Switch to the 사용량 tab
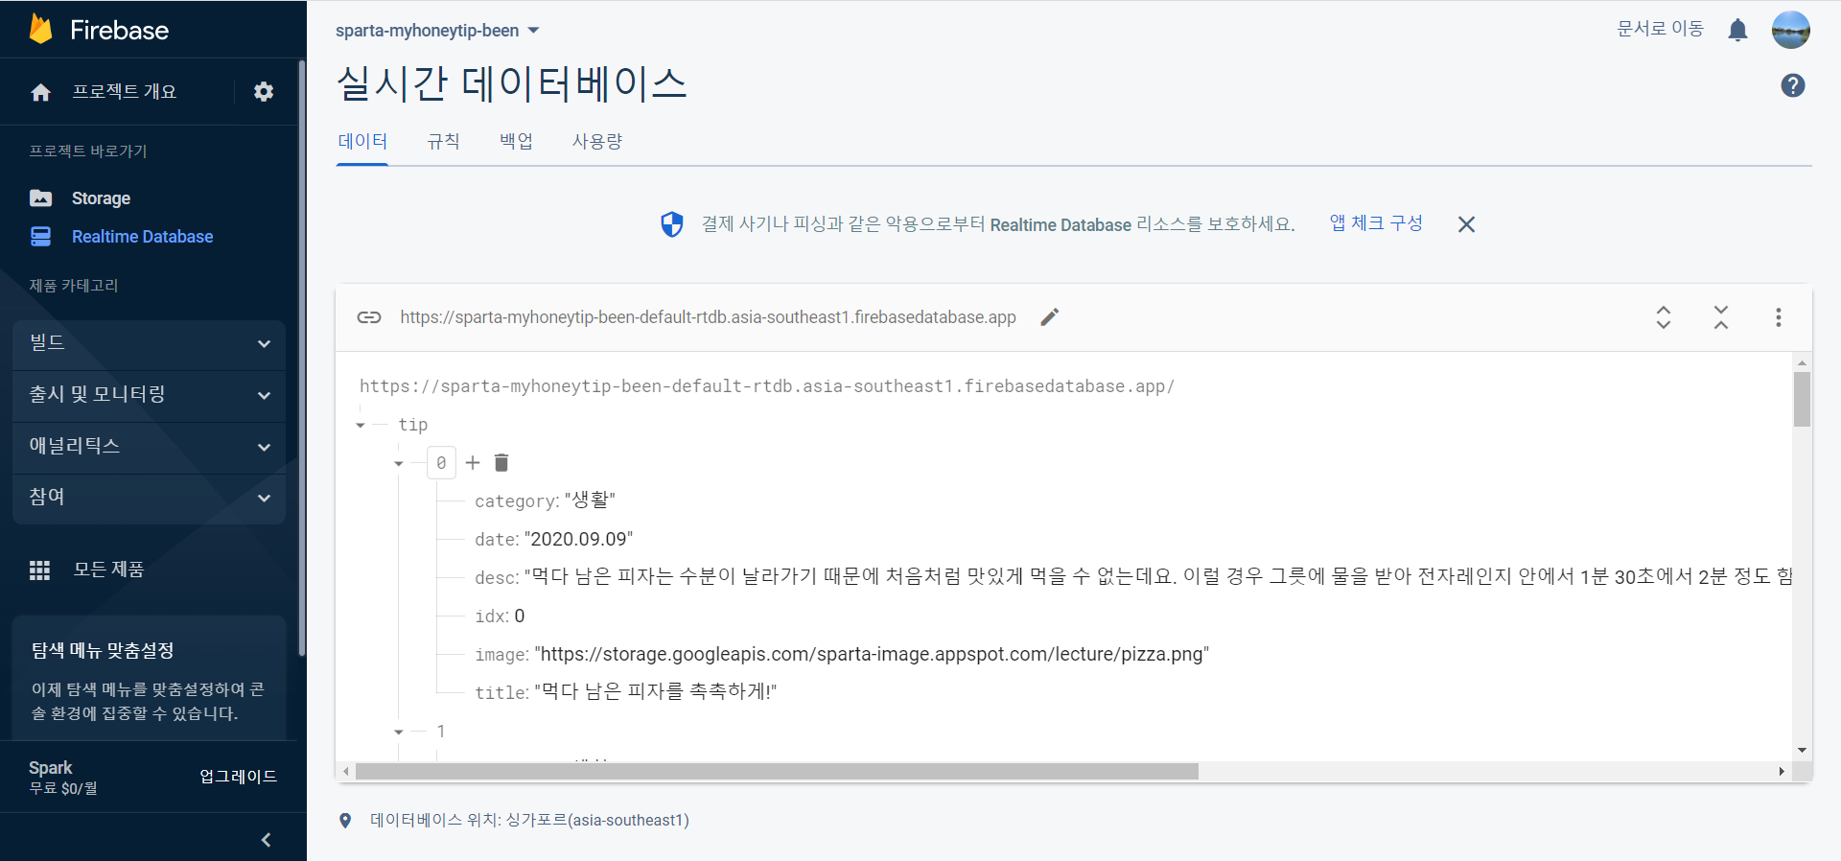 pos(597,142)
